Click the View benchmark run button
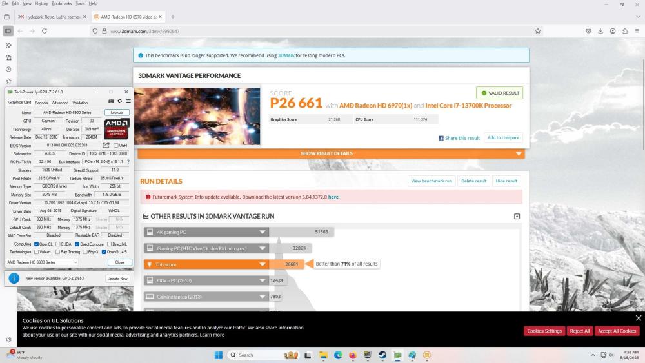The height and width of the screenshot is (363, 645). (432, 181)
